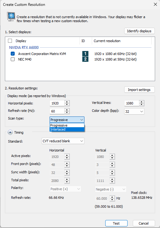
Task: Click the Horizontal pixels input field
Action: click(x=57, y=103)
